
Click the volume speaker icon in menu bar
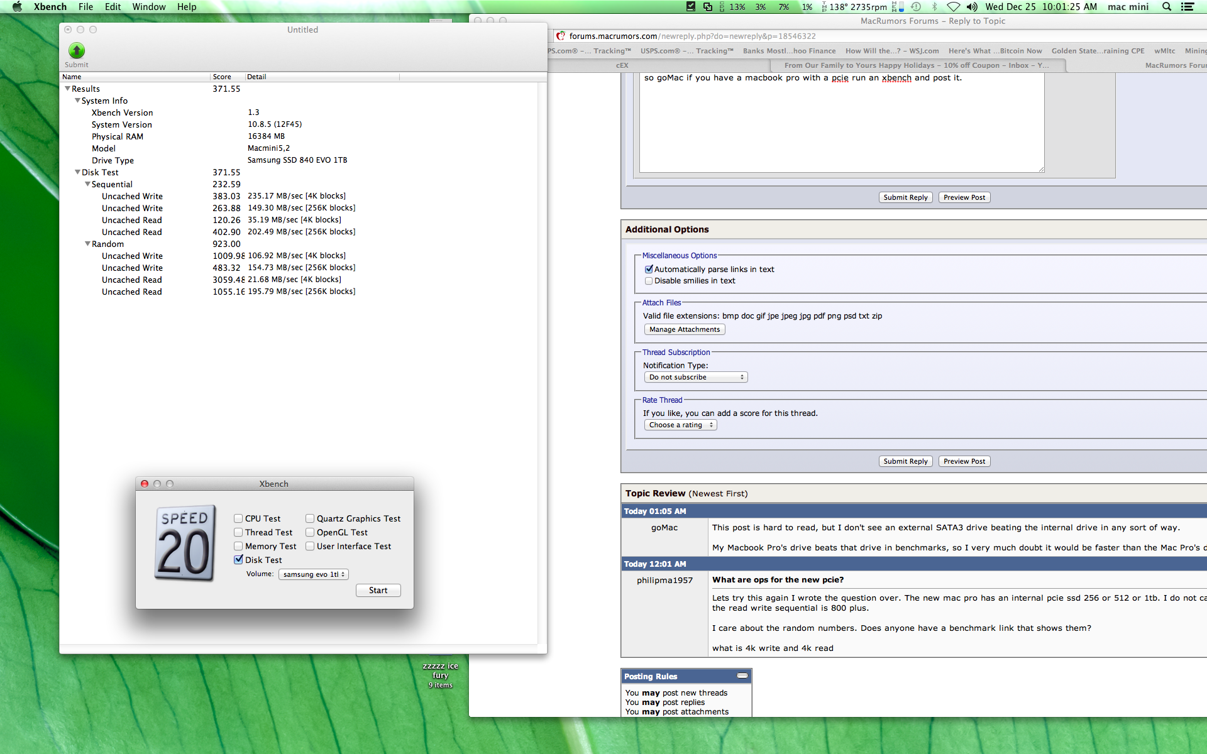(x=972, y=7)
